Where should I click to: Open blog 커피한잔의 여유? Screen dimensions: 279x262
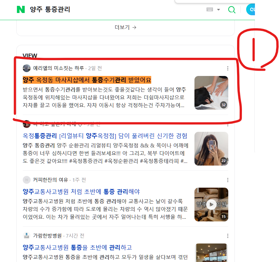[x=50, y=180]
